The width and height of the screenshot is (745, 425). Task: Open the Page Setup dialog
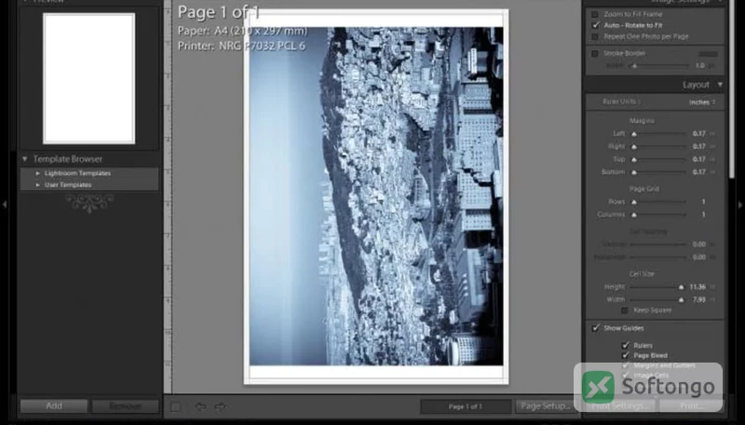pyautogui.click(x=545, y=406)
